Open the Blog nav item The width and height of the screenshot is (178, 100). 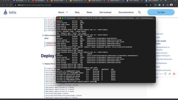[x=77, y=12]
